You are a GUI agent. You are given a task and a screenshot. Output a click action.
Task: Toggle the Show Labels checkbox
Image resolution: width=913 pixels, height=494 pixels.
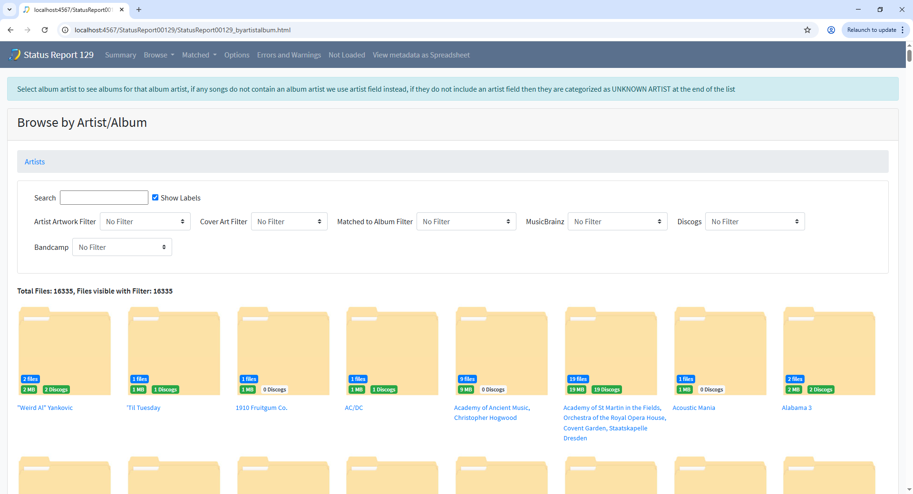(x=155, y=197)
